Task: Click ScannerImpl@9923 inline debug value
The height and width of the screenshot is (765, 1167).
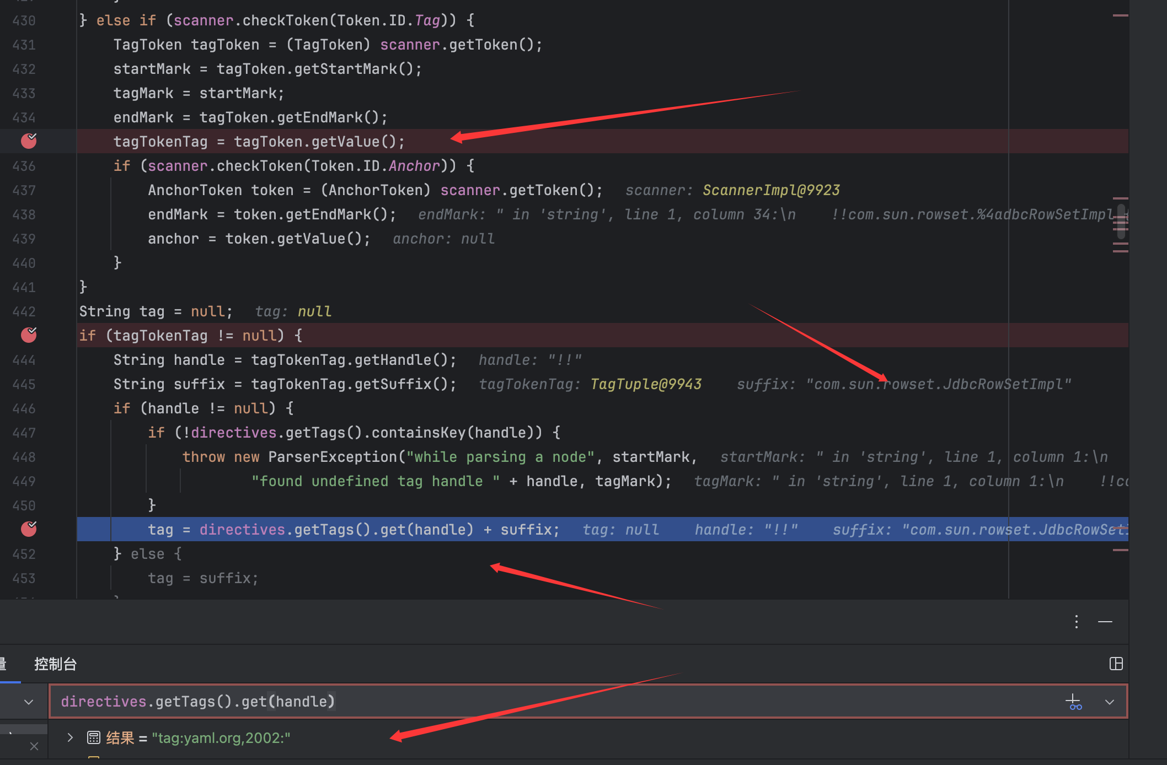Action: point(771,190)
